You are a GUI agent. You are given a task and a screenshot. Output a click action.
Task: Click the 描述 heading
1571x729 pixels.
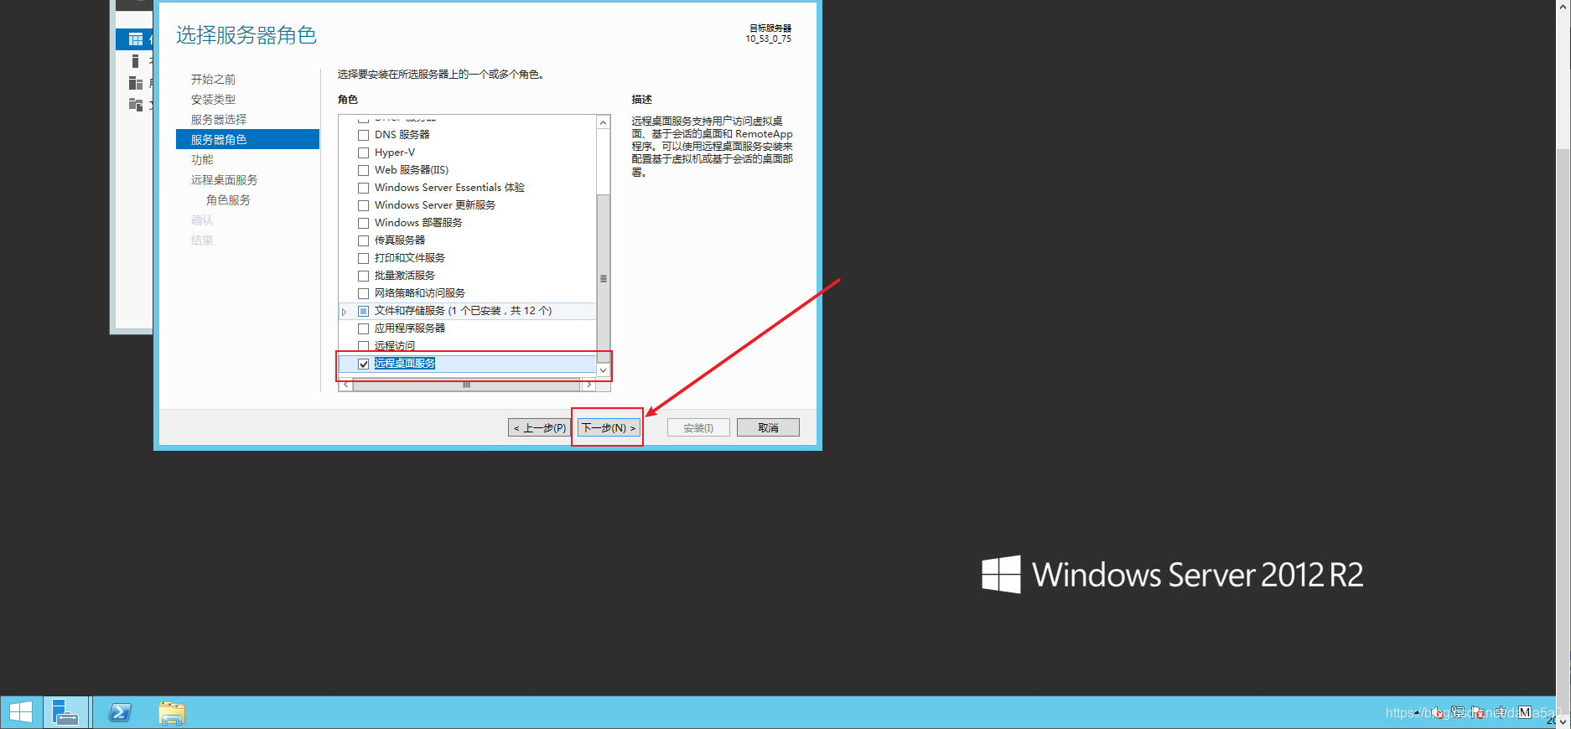tap(641, 100)
